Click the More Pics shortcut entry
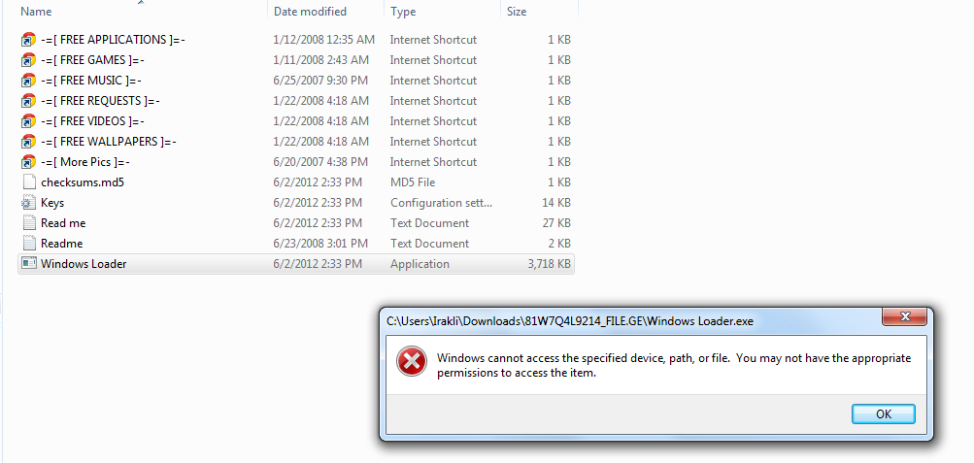This screenshot has height=463, width=974. (84, 162)
